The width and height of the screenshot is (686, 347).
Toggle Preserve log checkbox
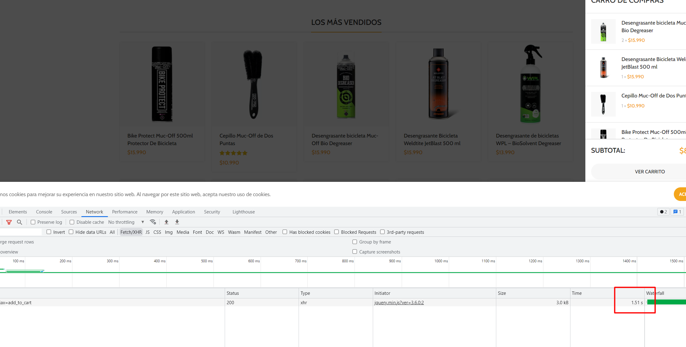point(33,222)
